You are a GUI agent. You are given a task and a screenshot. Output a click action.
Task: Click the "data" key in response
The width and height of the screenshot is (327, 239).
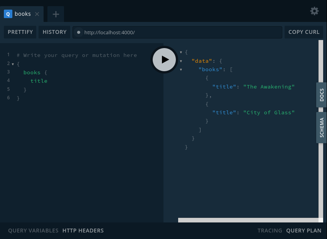pos(202,61)
